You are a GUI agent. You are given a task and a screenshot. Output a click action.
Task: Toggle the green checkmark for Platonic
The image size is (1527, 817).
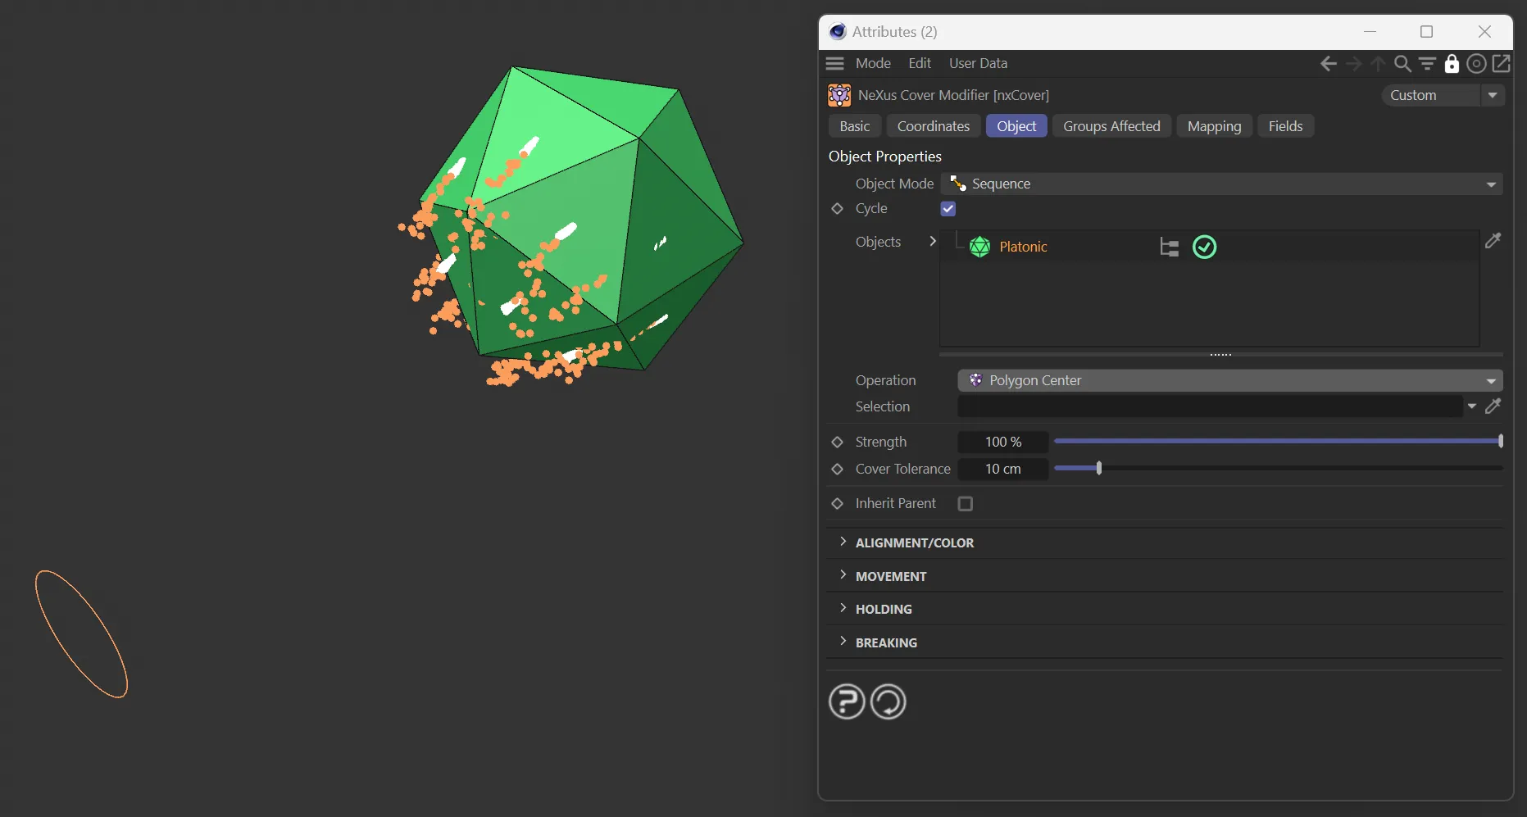1204,247
